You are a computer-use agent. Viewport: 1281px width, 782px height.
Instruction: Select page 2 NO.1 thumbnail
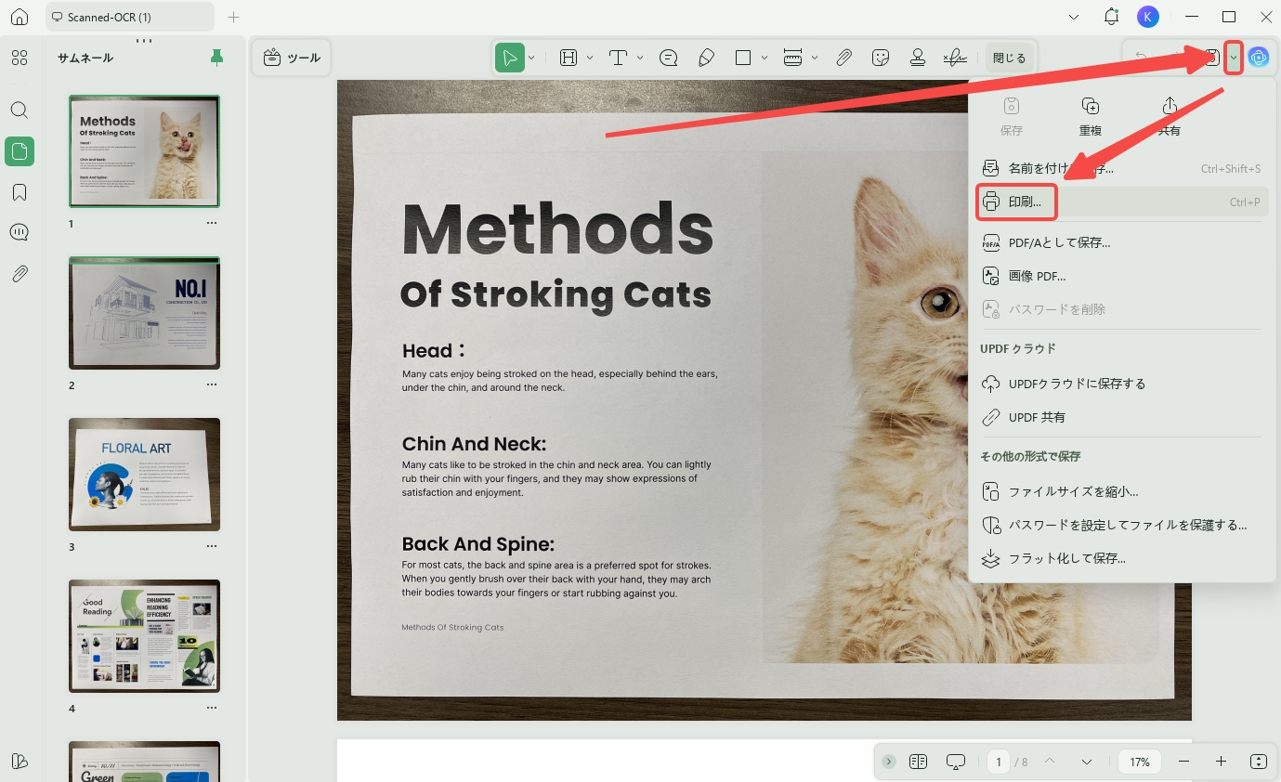click(x=145, y=313)
